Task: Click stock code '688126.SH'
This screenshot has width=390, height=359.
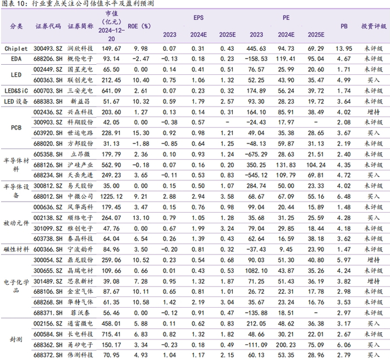Action: 48,165
